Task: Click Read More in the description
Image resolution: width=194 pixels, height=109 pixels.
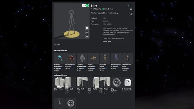Action: click(107, 41)
